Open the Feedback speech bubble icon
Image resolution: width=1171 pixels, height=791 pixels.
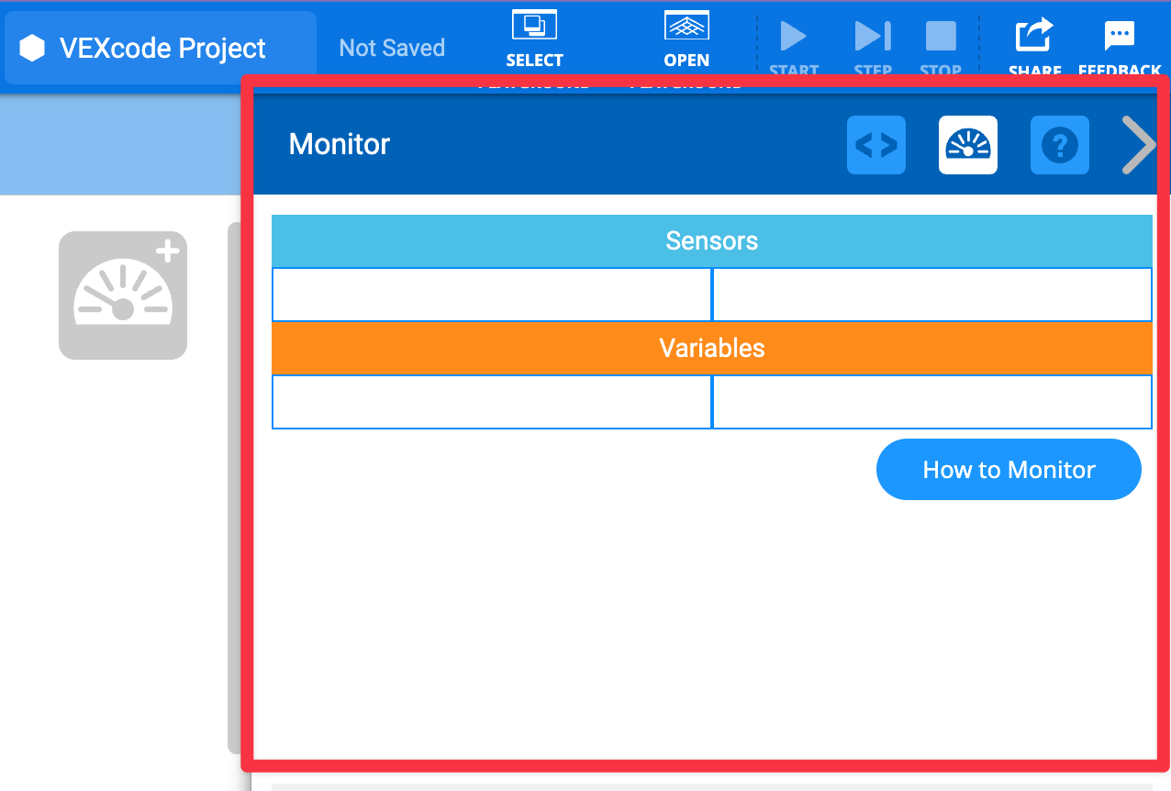[x=1119, y=37]
